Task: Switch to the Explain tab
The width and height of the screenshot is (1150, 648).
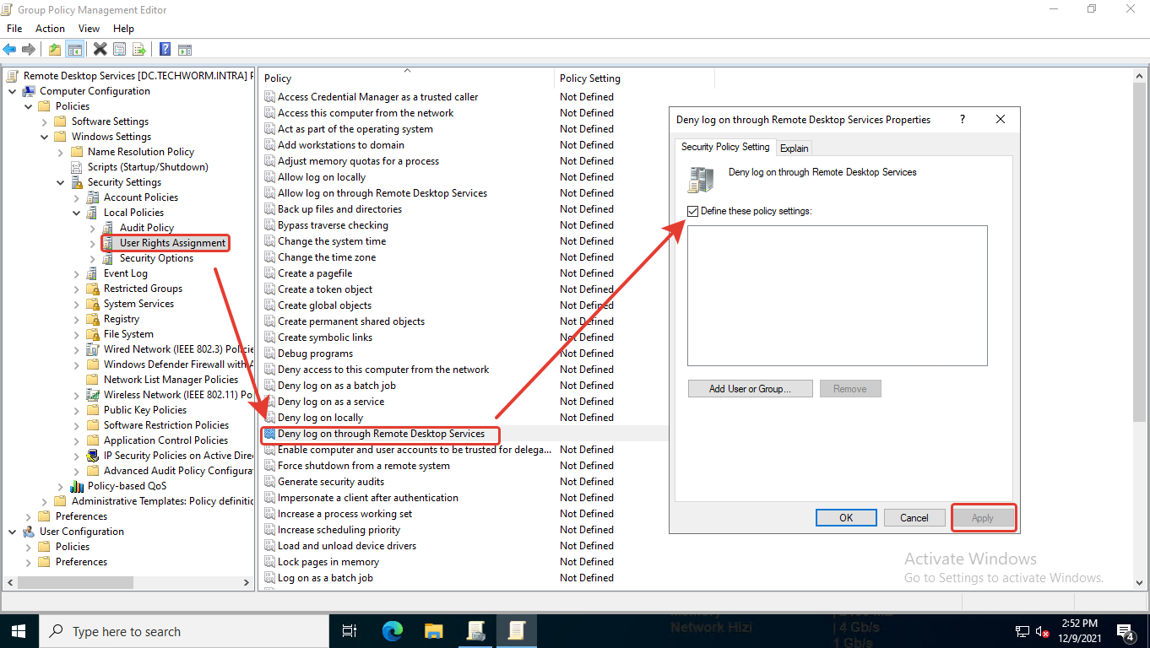Action: tap(794, 148)
